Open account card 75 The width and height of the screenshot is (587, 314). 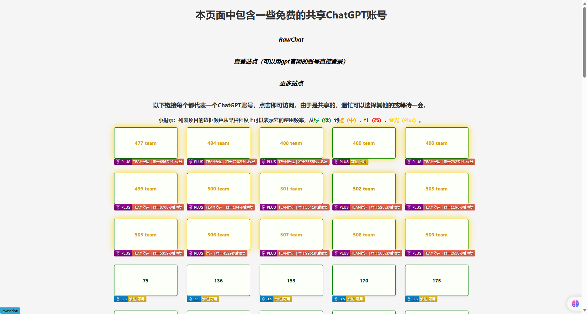pos(146,280)
